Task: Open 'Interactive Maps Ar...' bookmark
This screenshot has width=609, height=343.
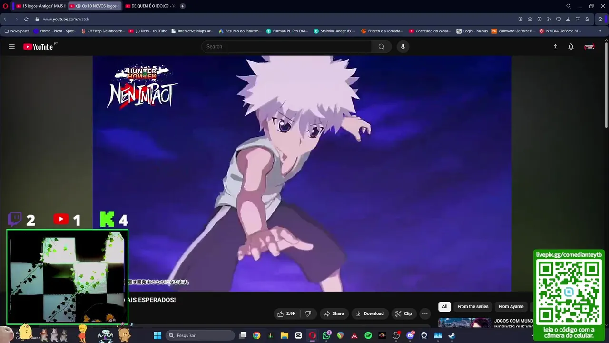Action: (x=192, y=31)
